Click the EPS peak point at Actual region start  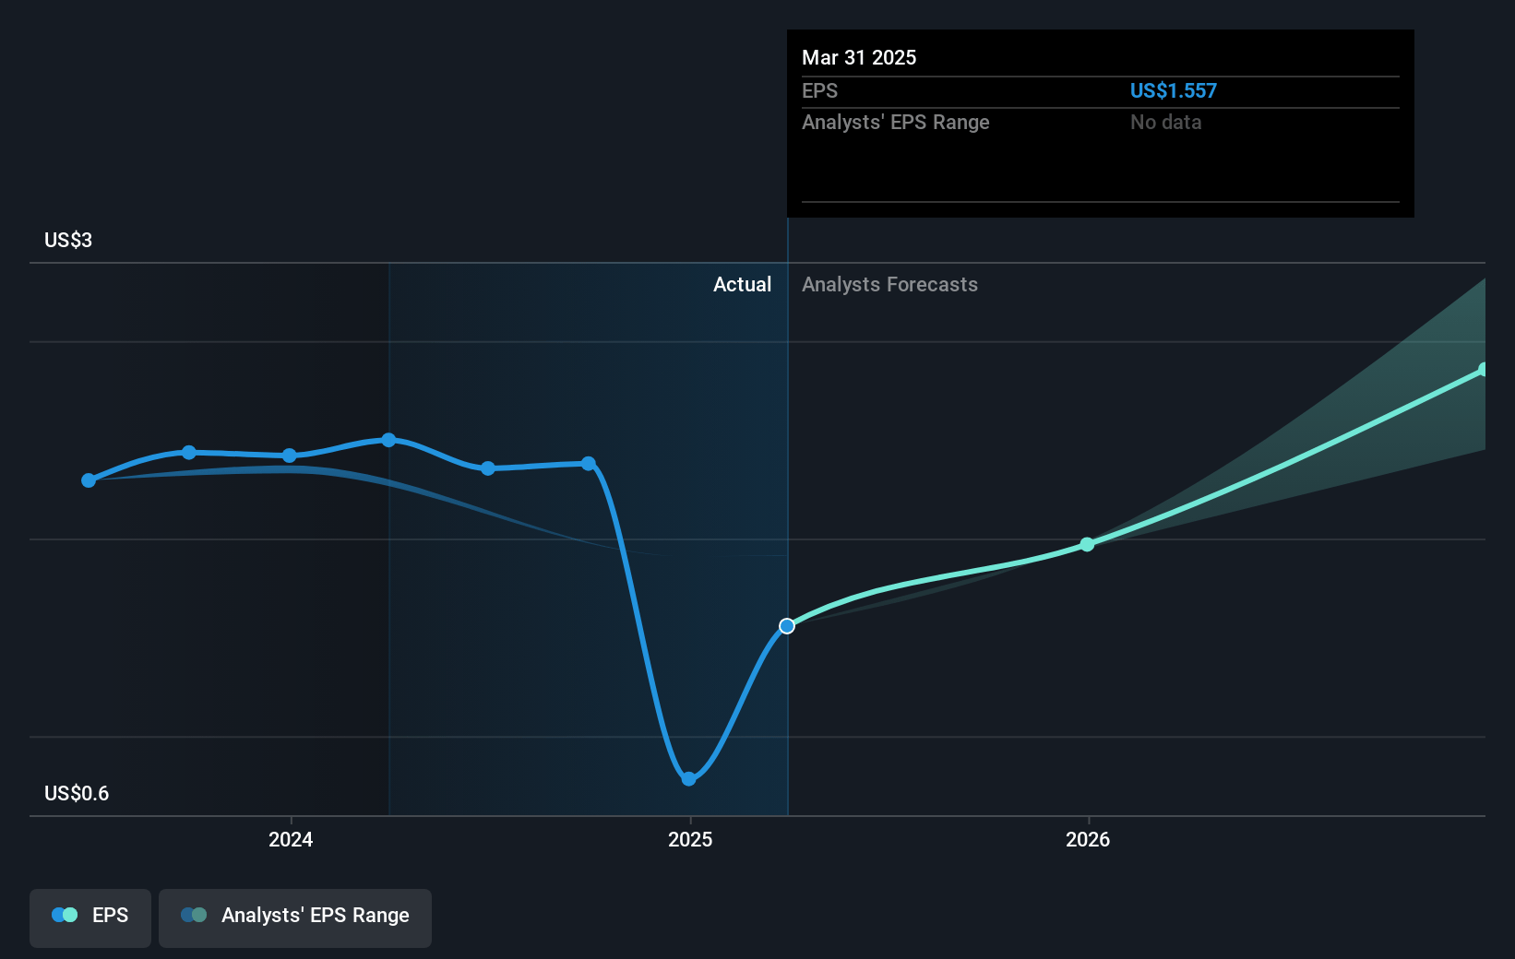click(x=388, y=440)
